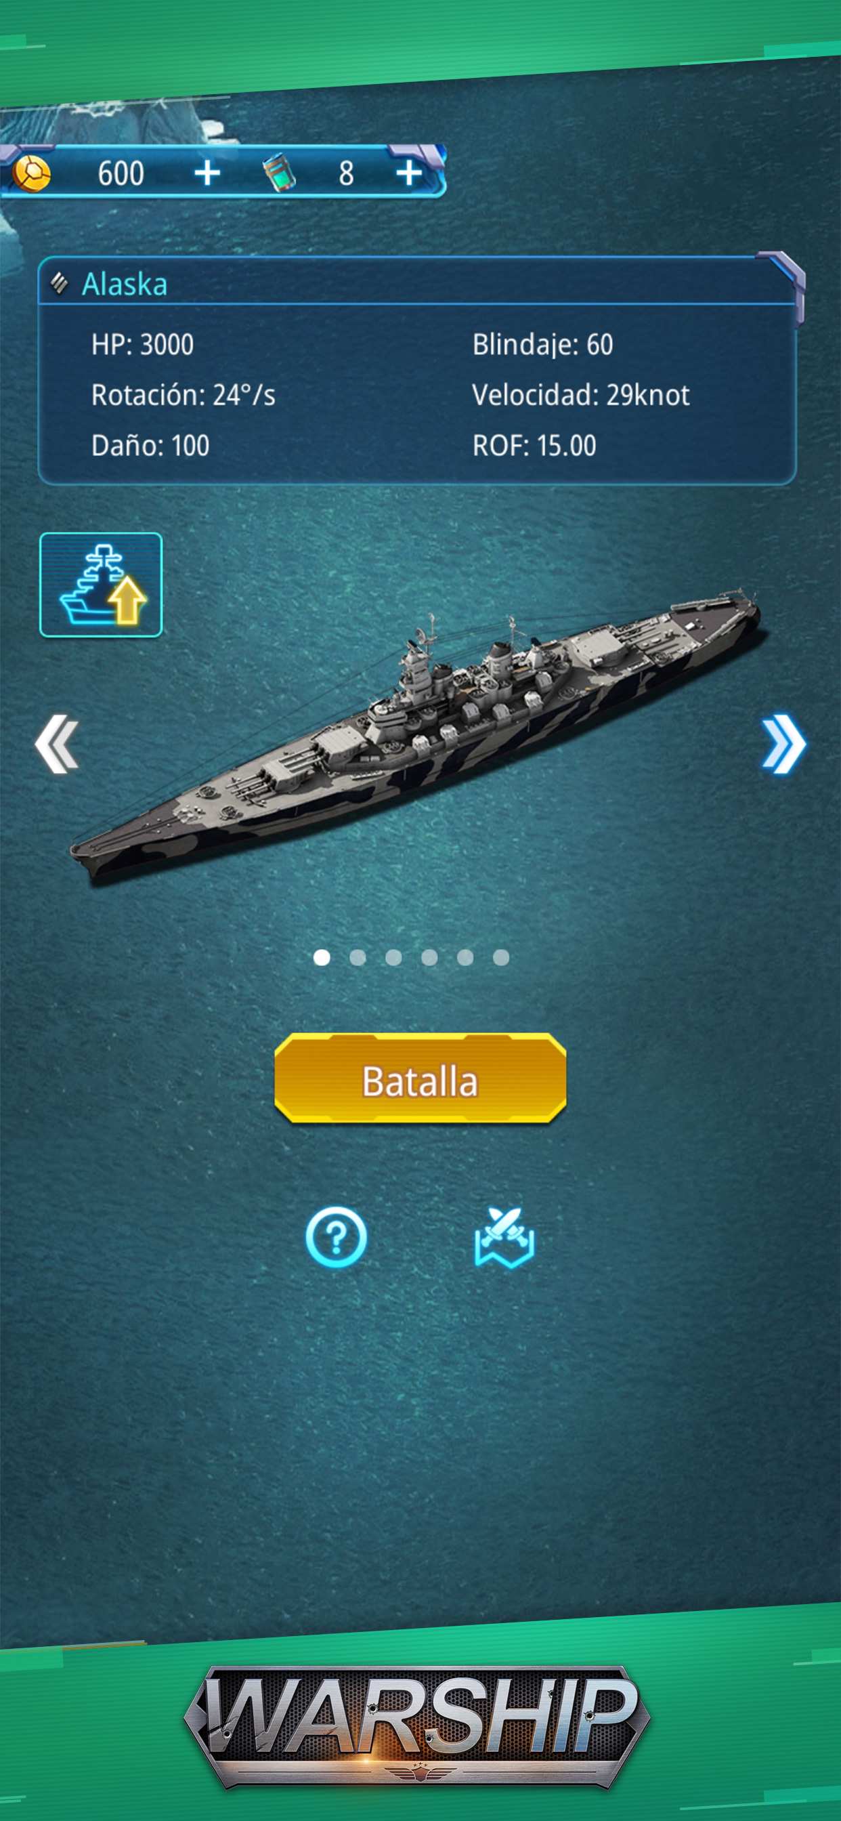Screen dimensions: 841x1821
Task: Open the crossed swords battle mode icon
Action: point(504,1237)
